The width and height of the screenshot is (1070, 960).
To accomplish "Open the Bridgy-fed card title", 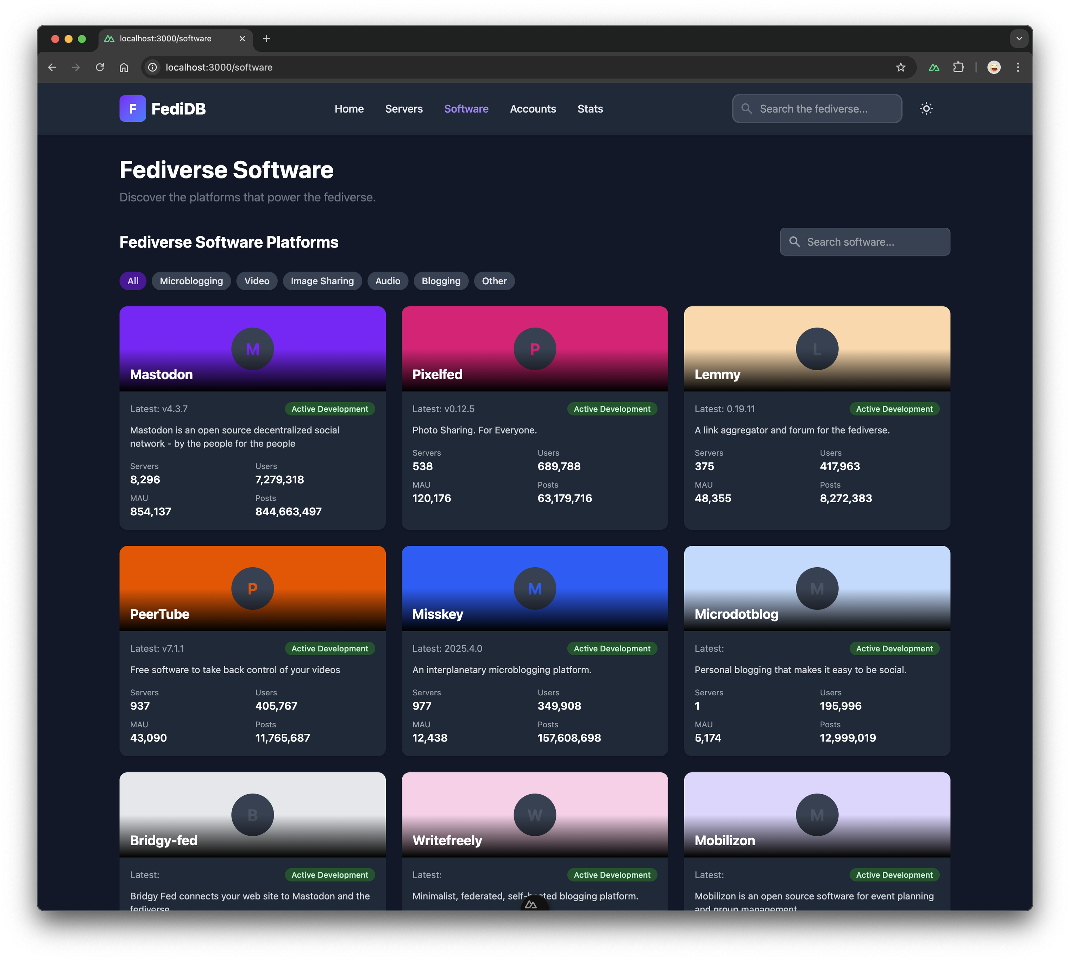I will tap(164, 841).
